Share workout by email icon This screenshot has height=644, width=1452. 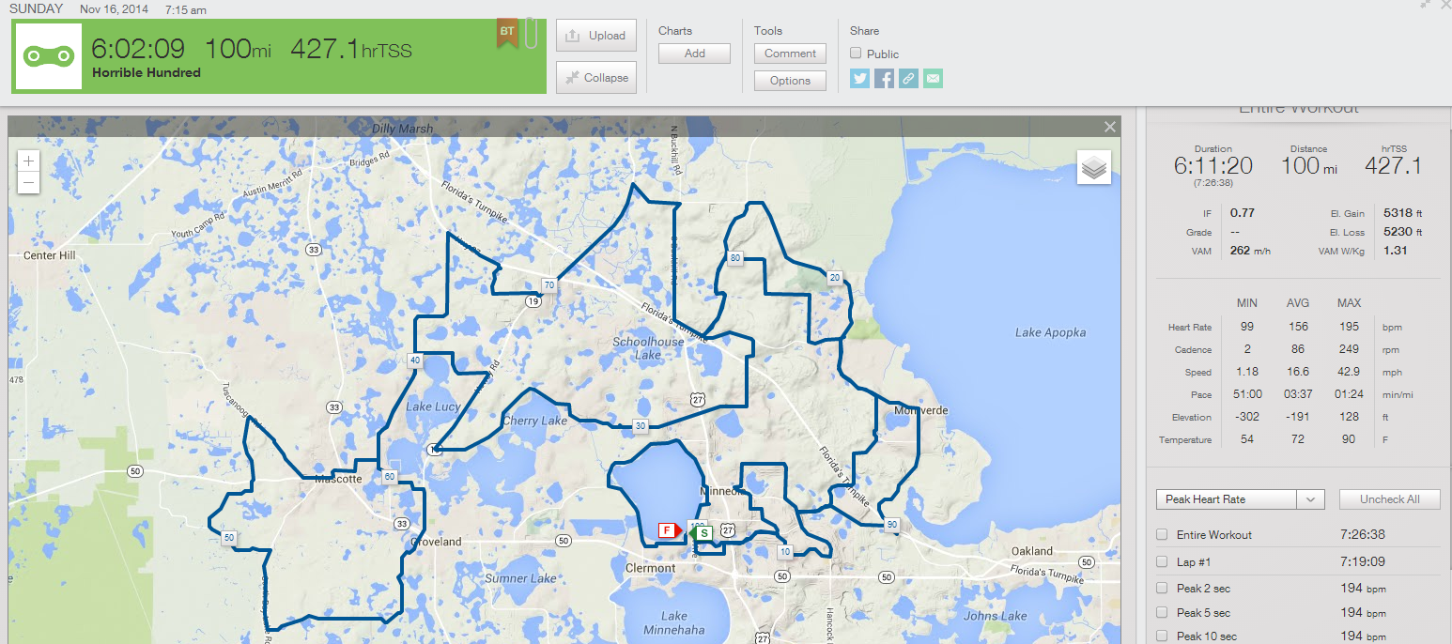tap(933, 79)
